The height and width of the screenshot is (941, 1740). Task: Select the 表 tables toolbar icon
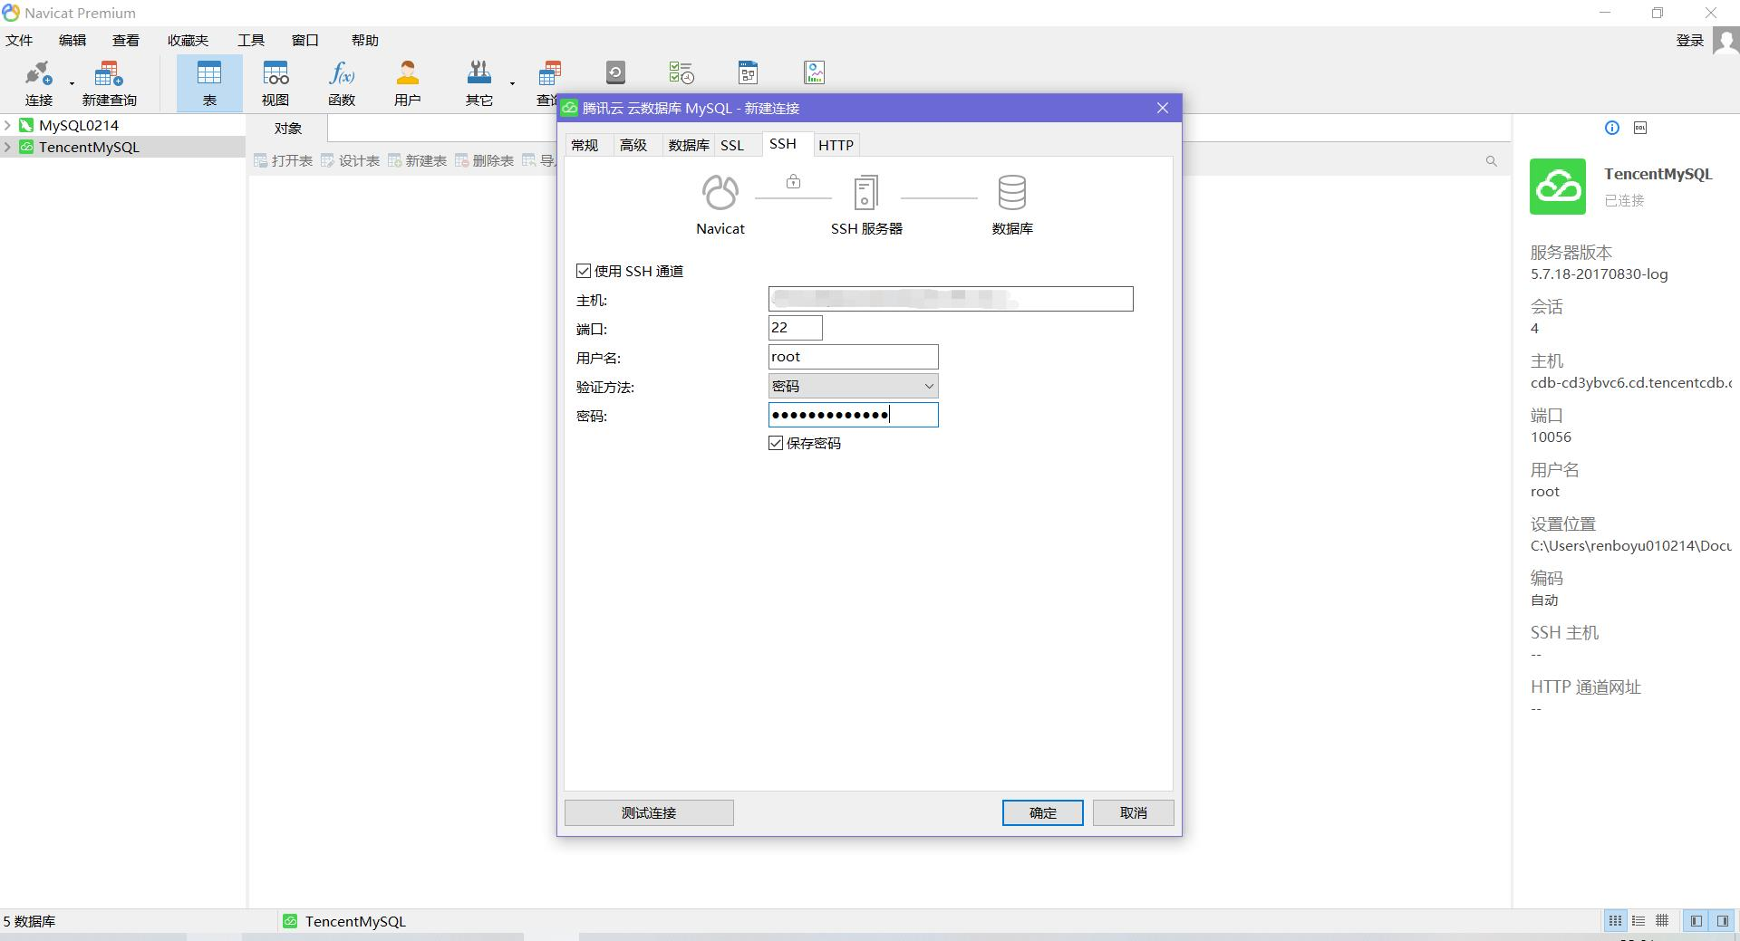click(209, 83)
